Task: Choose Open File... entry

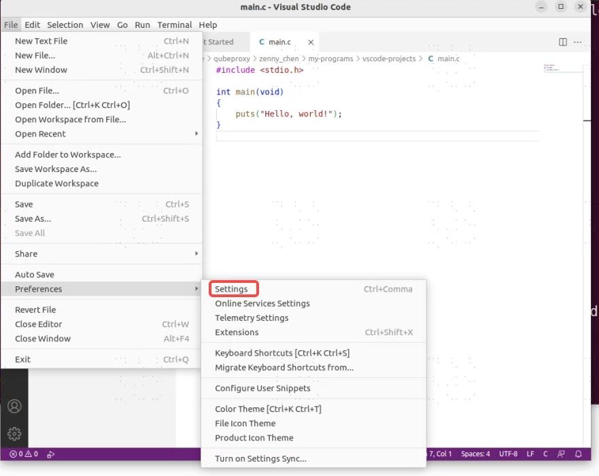Action: tap(101, 90)
